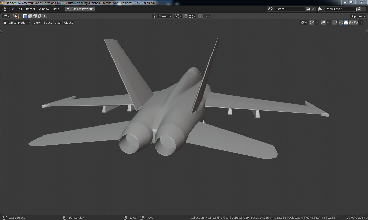Open the viewport Select menu
368x220 pixels.
48,23
